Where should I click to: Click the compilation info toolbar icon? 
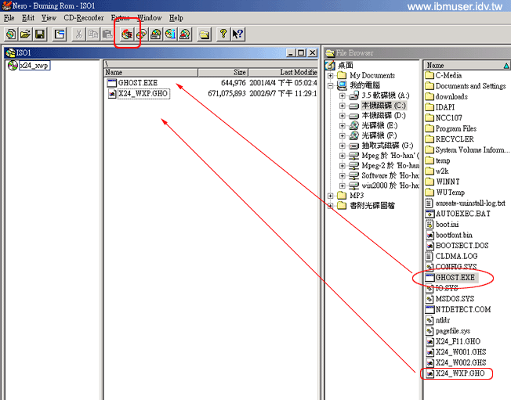(x=60, y=34)
